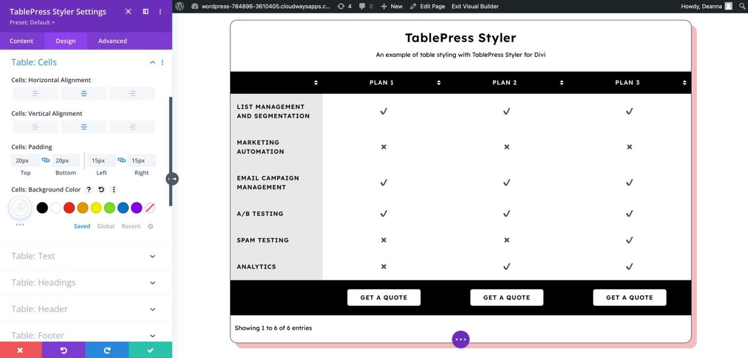Select right horizontal alignment for cells
The image size is (748, 358).
pos(131,93)
